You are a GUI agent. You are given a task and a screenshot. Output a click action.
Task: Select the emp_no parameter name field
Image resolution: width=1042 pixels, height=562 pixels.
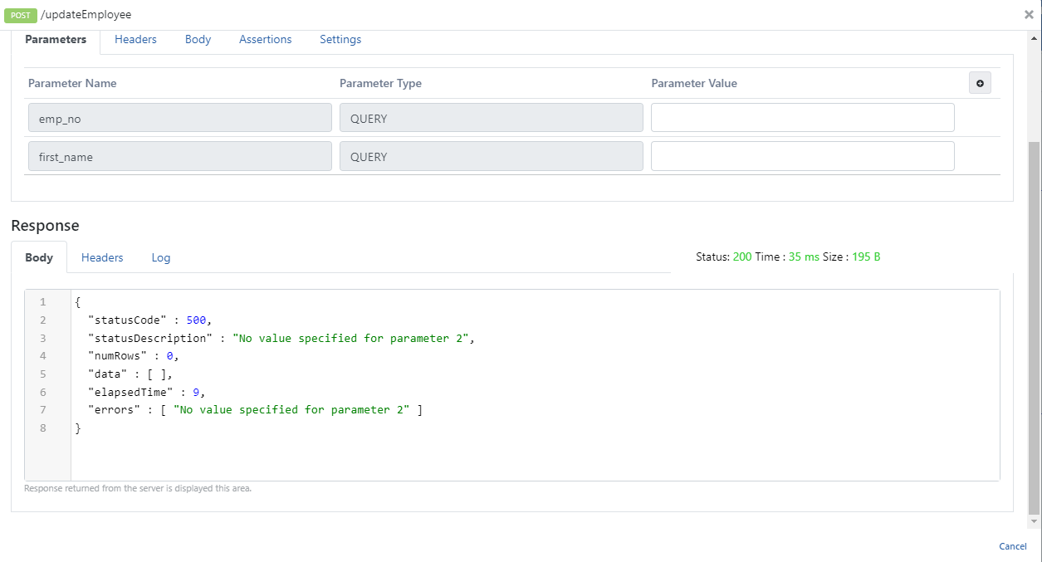(179, 118)
